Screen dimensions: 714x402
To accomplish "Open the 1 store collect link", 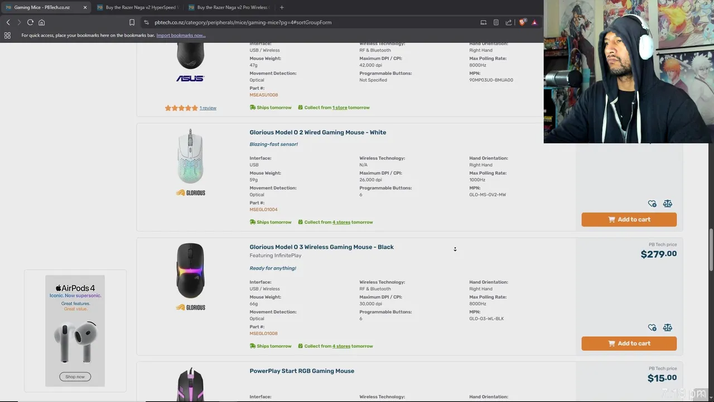I will tap(340, 107).
